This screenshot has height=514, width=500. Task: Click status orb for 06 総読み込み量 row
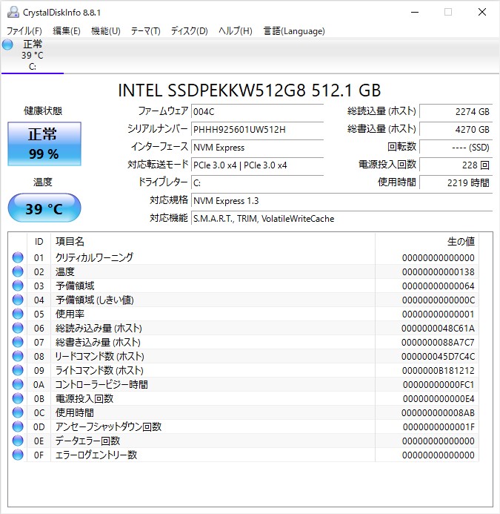point(18,328)
